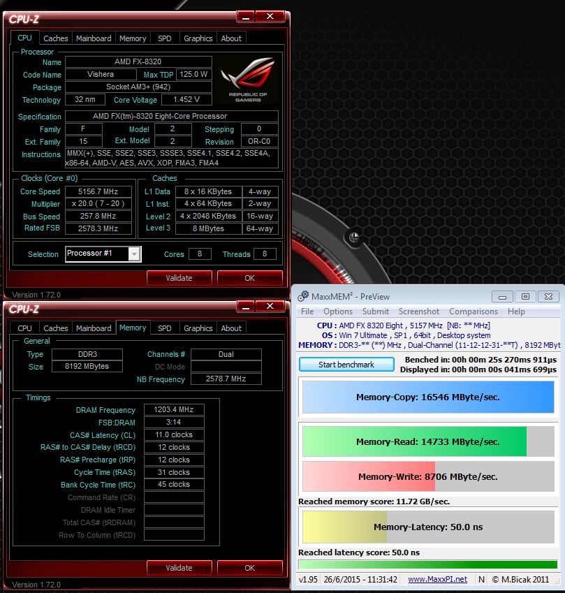Click the Core Speed 5156.7 MHz value
Viewport: 565px width, 593px height.
[98, 191]
